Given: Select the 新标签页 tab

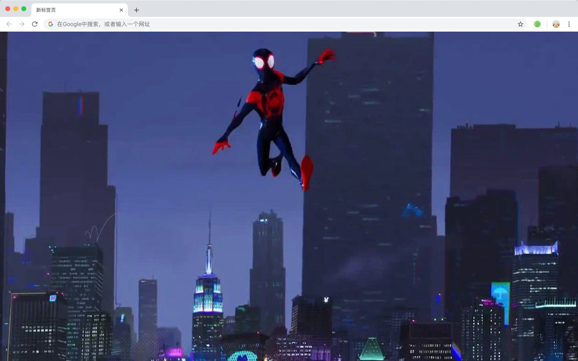Looking at the screenshot, I should click(79, 10).
